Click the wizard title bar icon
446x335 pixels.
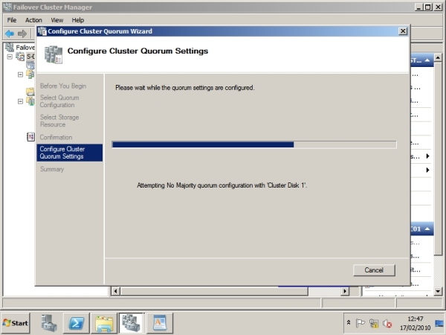point(42,31)
